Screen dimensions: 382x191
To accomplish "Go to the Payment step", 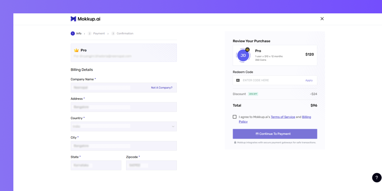I will [96, 33].
